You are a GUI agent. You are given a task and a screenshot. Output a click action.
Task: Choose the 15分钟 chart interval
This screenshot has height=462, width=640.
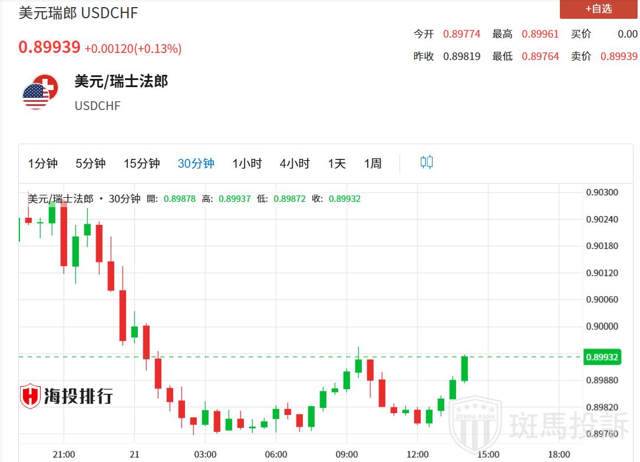click(x=141, y=164)
